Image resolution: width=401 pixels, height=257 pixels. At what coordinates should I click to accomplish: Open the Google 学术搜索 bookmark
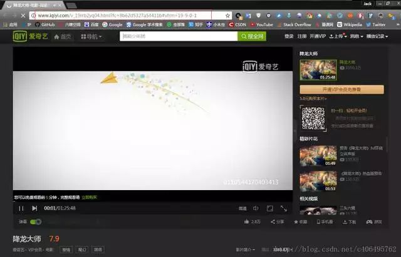[144, 25]
